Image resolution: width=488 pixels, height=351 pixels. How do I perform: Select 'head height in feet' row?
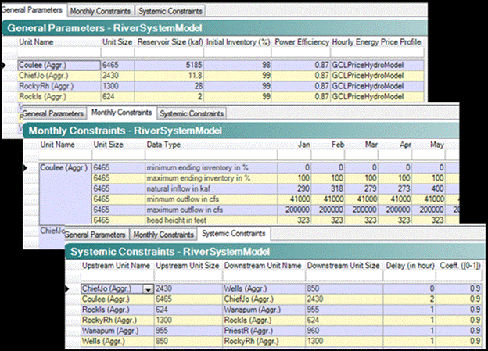[x=275, y=220]
